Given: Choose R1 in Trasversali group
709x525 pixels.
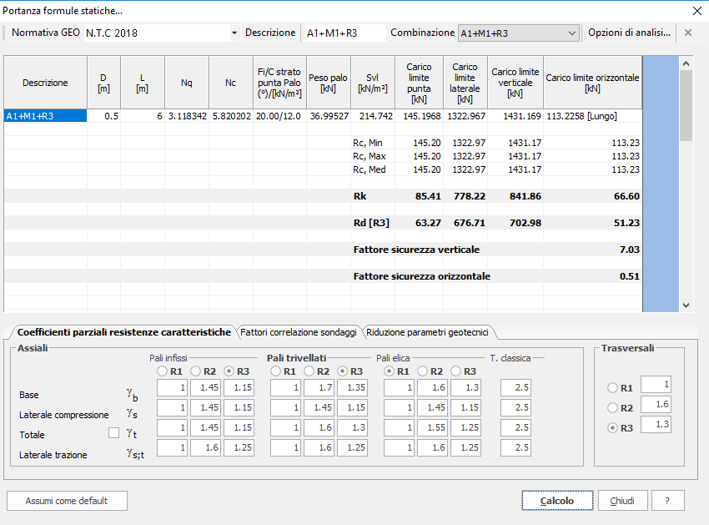Looking at the screenshot, I should tap(613, 388).
